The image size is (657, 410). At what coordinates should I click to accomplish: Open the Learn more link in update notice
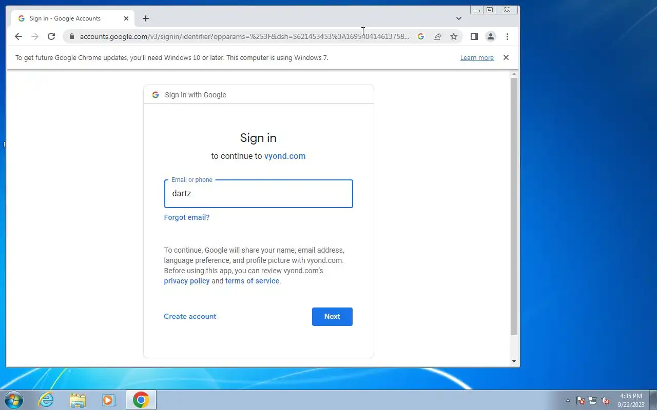click(477, 58)
